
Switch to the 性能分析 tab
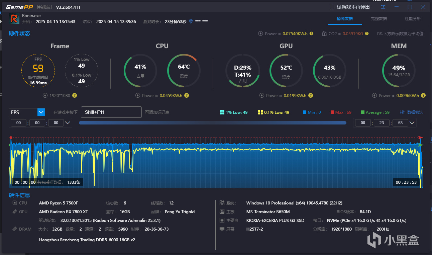(413, 19)
